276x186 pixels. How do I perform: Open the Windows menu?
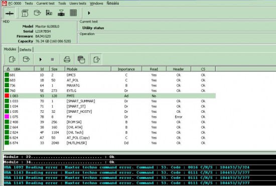(96, 4)
